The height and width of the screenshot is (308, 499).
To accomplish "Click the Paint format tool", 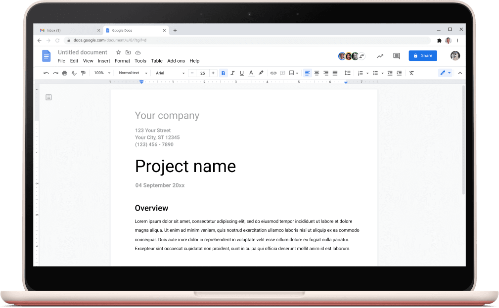I will tap(83, 73).
